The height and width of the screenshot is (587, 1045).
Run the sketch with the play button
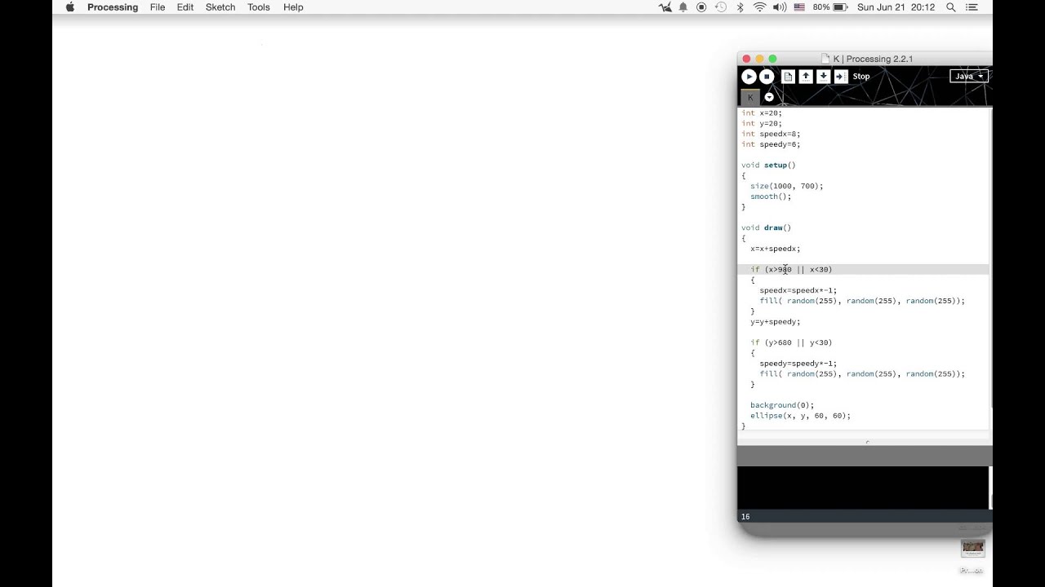749,76
